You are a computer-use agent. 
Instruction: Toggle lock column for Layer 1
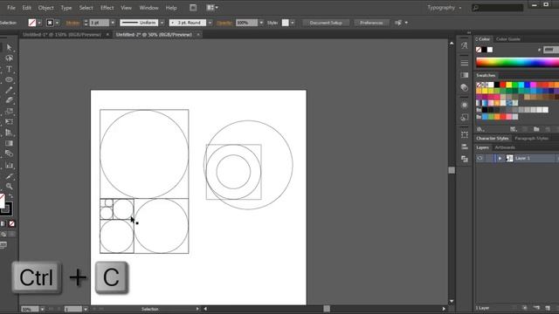(x=489, y=158)
